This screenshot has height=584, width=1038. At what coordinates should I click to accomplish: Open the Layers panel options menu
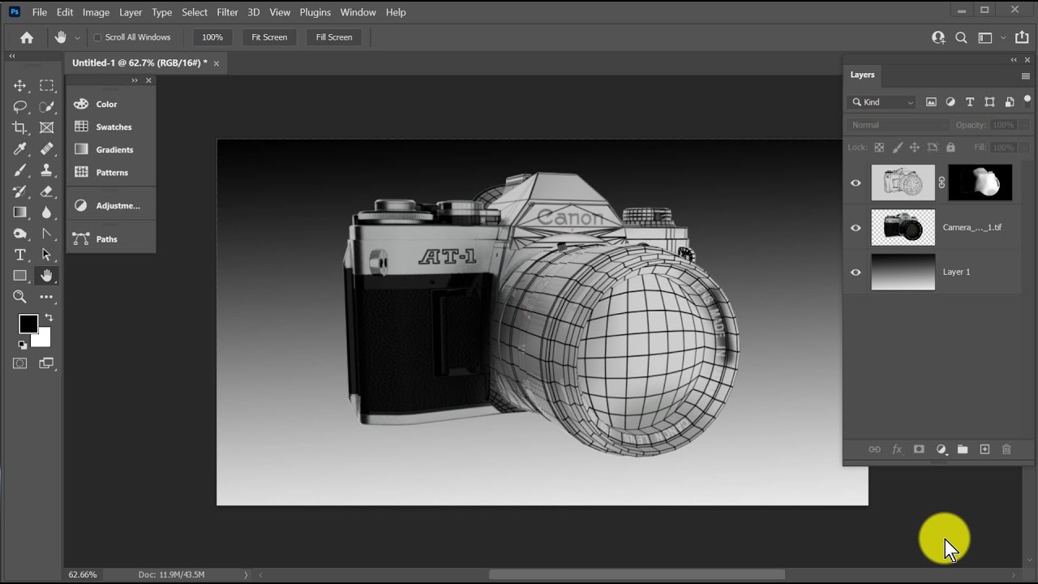tap(1026, 75)
